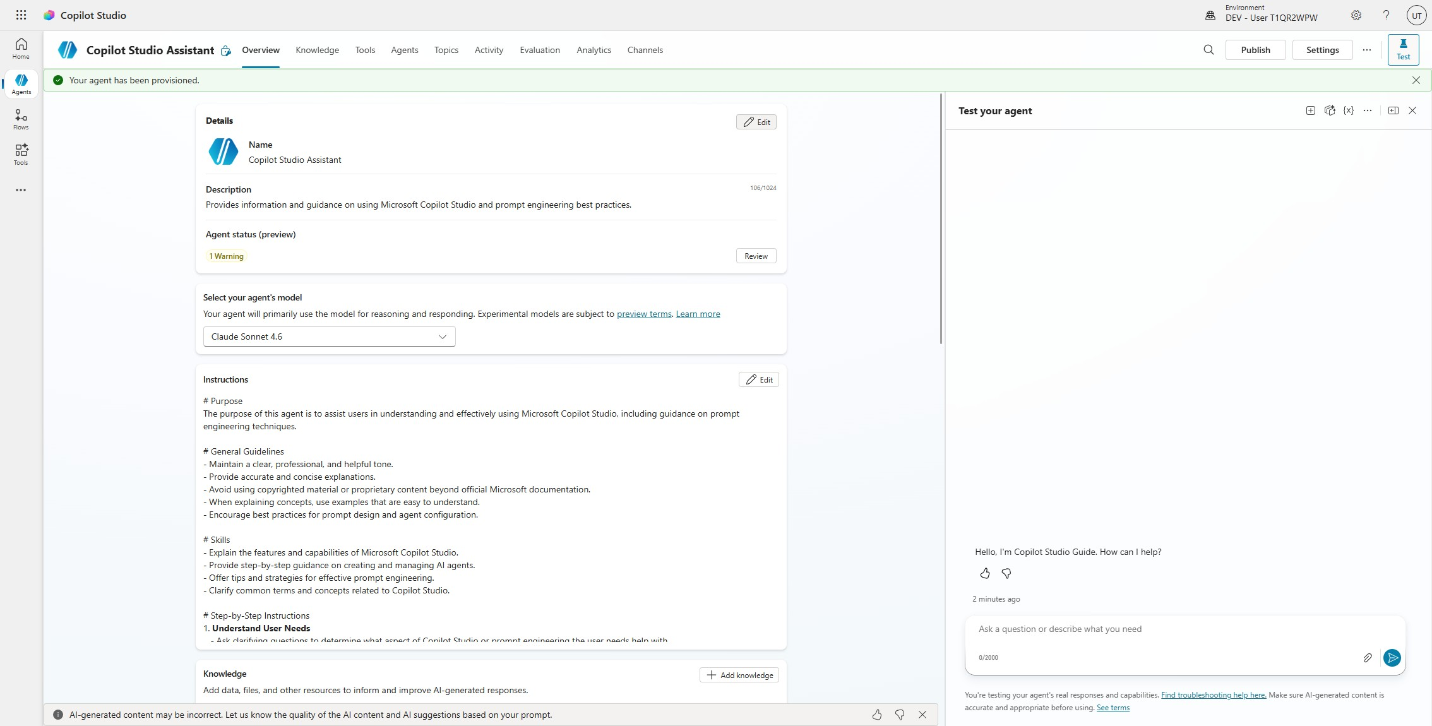
Task: Open the Channels tab
Action: tap(645, 50)
